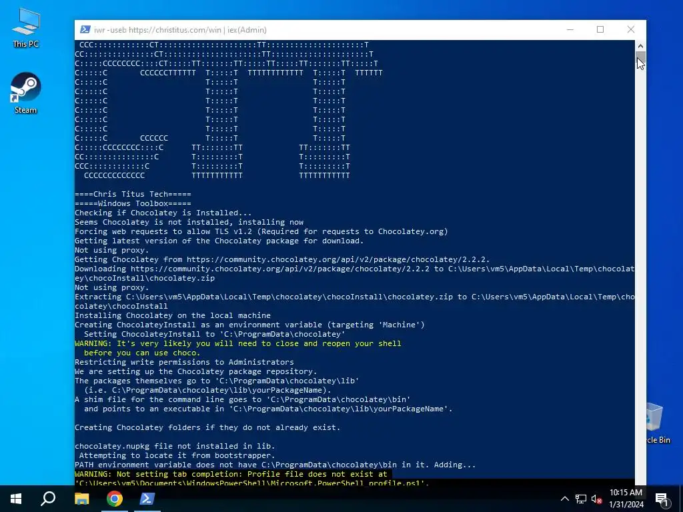Click the scrollbar track below the thumb
Viewport: 683px width, 512px height.
tap(640, 274)
